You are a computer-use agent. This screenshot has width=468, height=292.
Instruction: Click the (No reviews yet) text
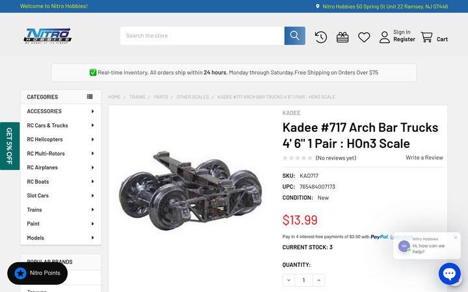[x=336, y=158]
